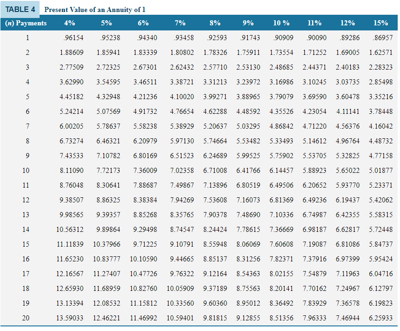Viewport: 400px width, 331px height.
Task: Select row label 1 in payments column
Action: point(27,37)
